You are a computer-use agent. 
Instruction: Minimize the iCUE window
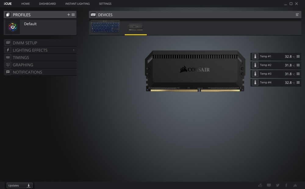[285, 4]
